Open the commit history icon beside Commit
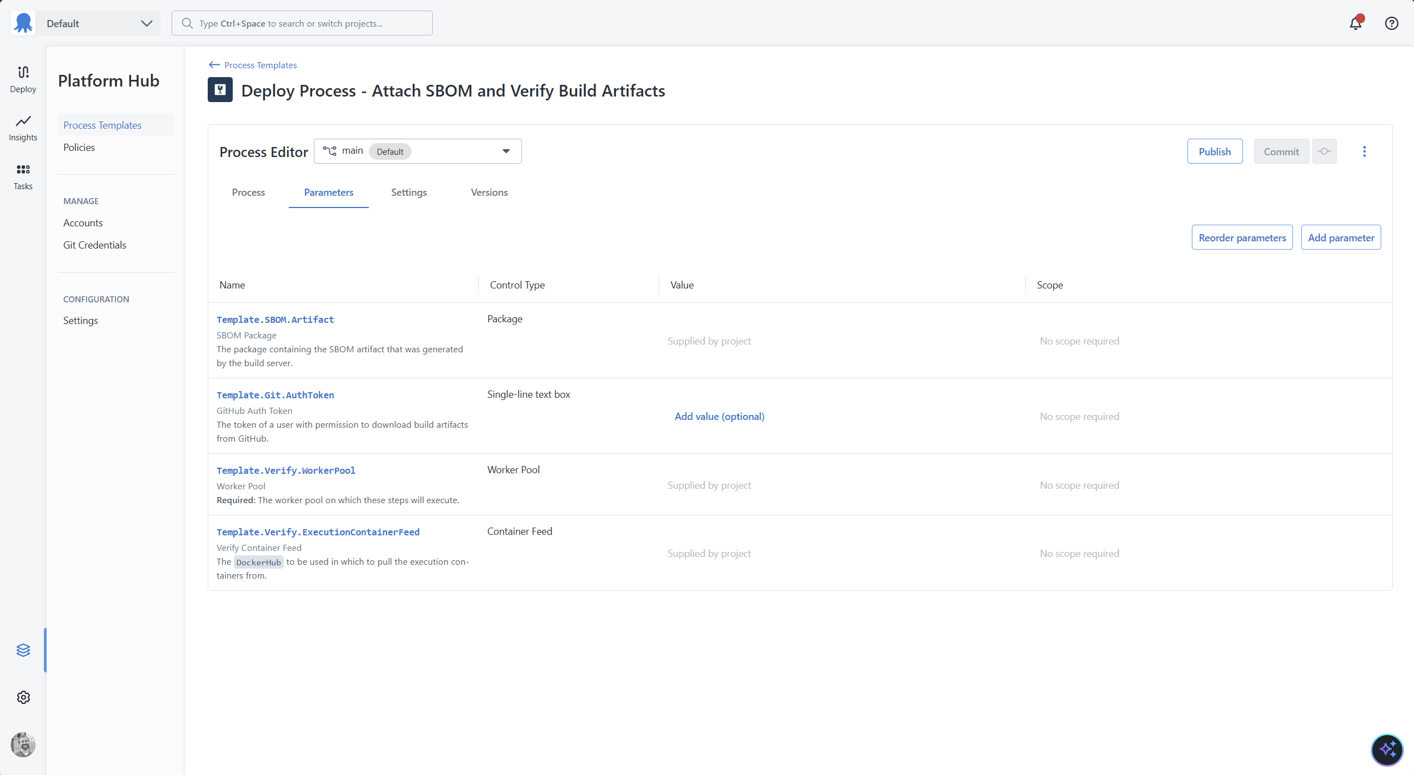This screenshot has height=775, width=1414. pyautogui.click(x=1325, y=151)
